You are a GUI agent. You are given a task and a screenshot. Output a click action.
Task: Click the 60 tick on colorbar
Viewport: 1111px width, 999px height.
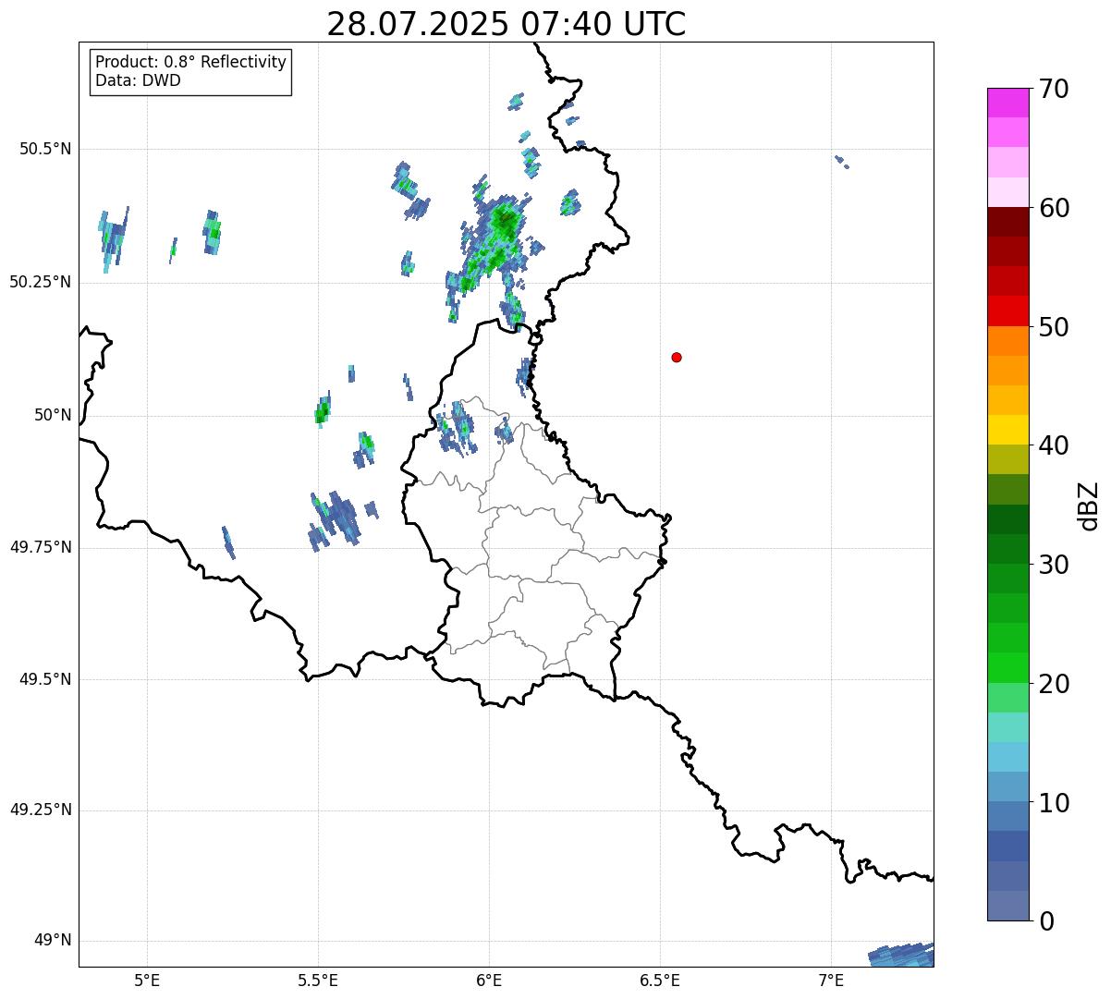click(x=1054, y=208)
